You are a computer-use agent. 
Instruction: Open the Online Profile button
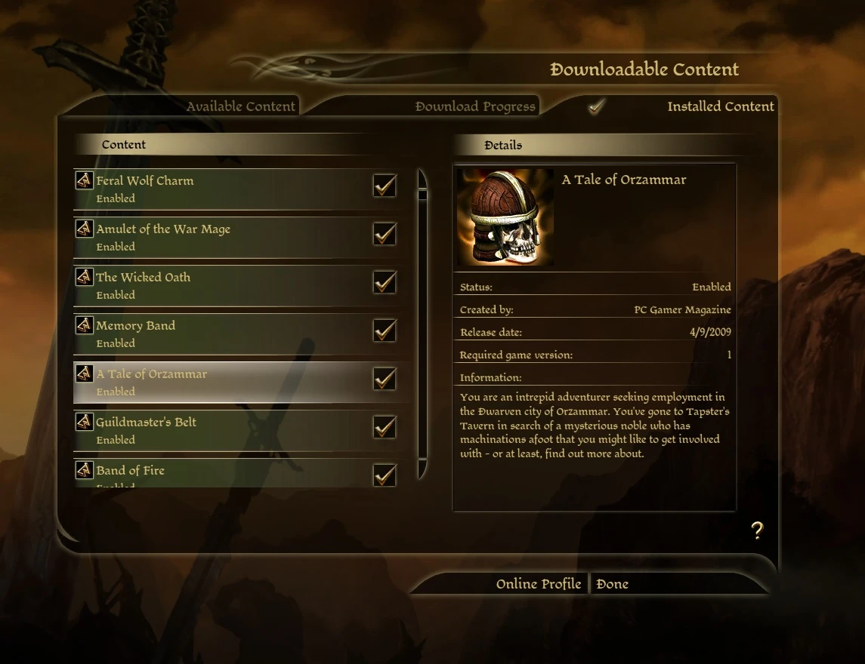tap(539, 583)
